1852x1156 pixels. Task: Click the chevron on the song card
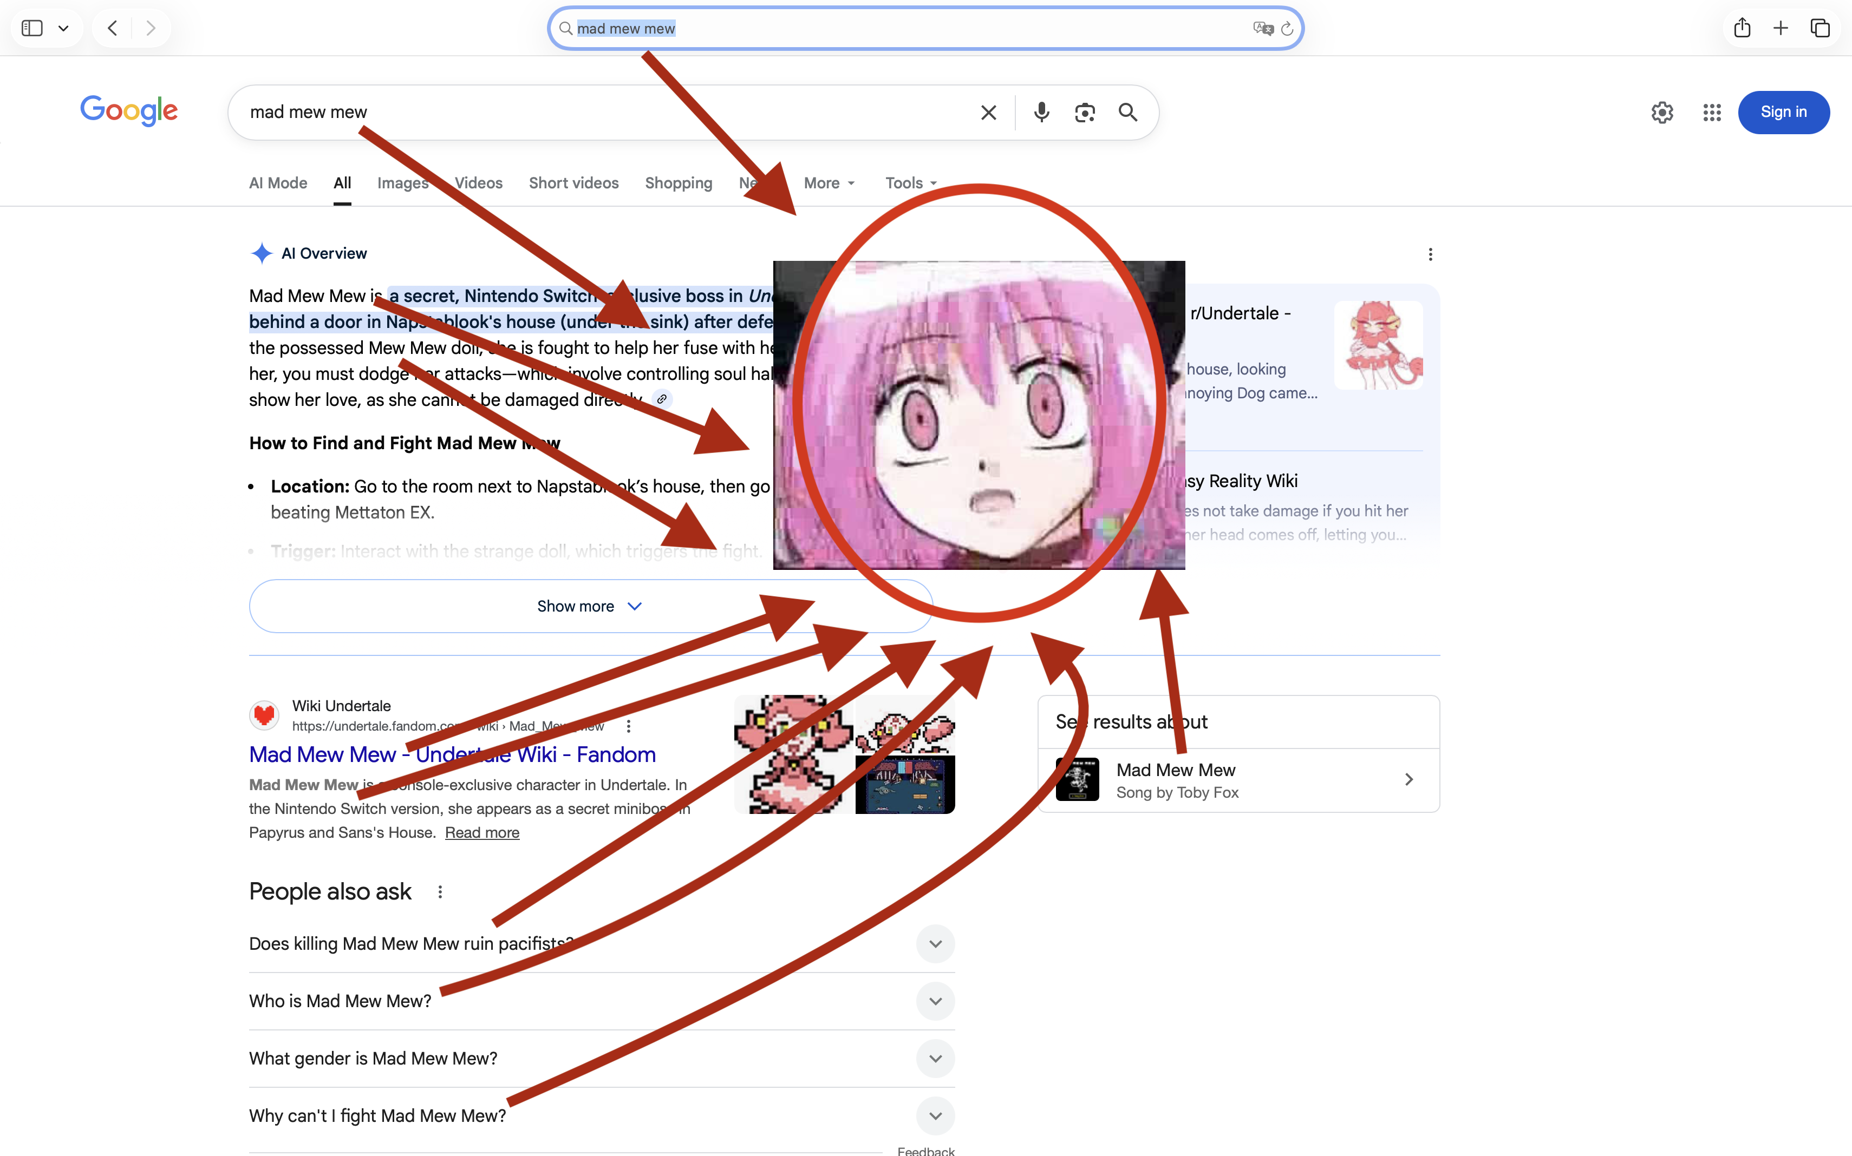(x=1408, y=779)
